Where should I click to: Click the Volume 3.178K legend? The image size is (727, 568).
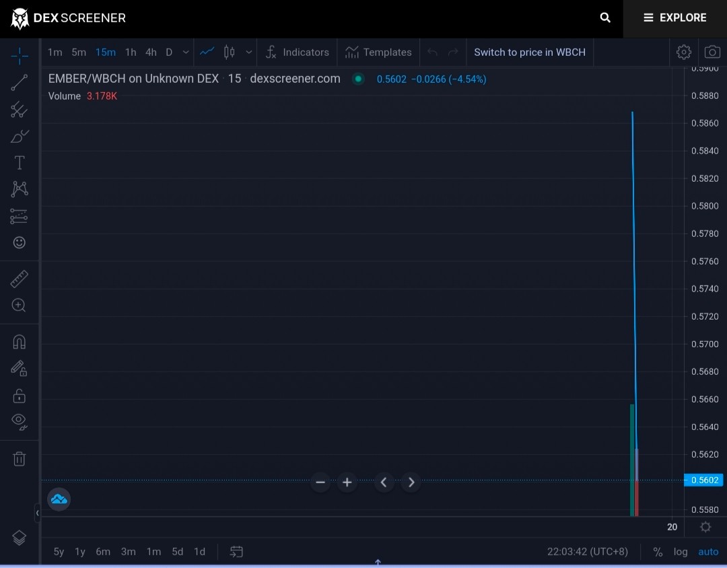click(x=83, y=96)
